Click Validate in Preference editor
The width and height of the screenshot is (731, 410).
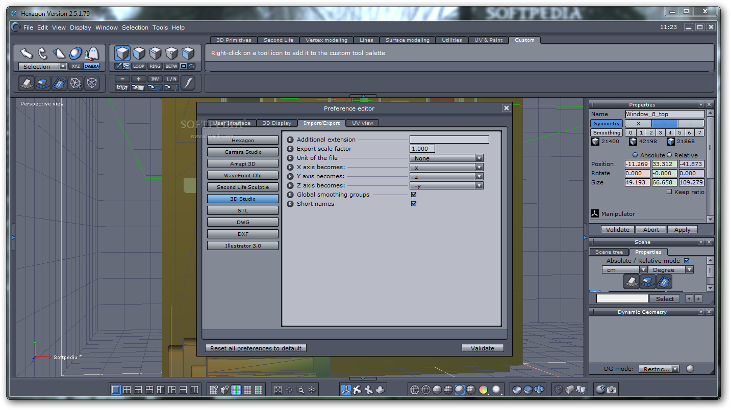(483, 348)
